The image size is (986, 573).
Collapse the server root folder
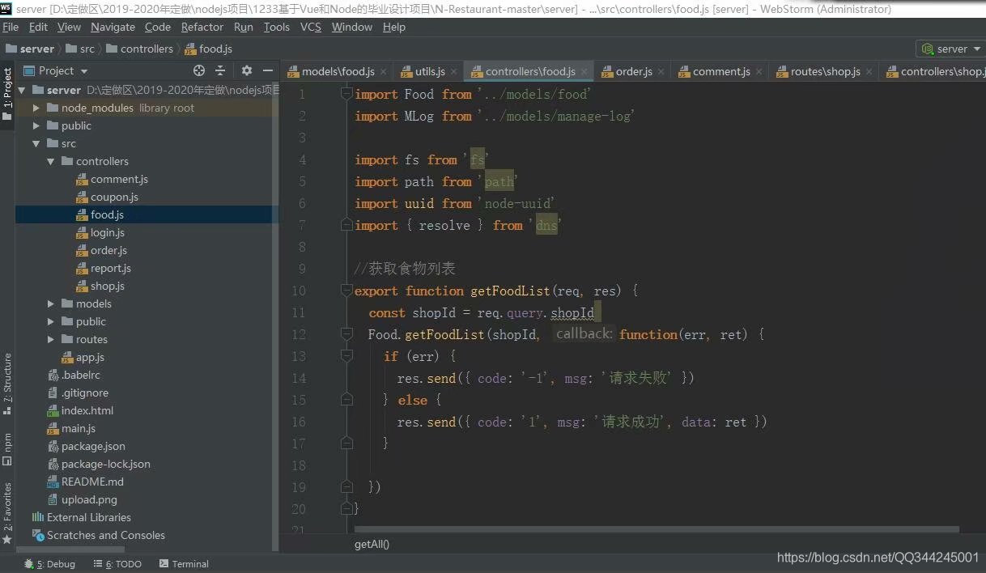pos(21,90)
